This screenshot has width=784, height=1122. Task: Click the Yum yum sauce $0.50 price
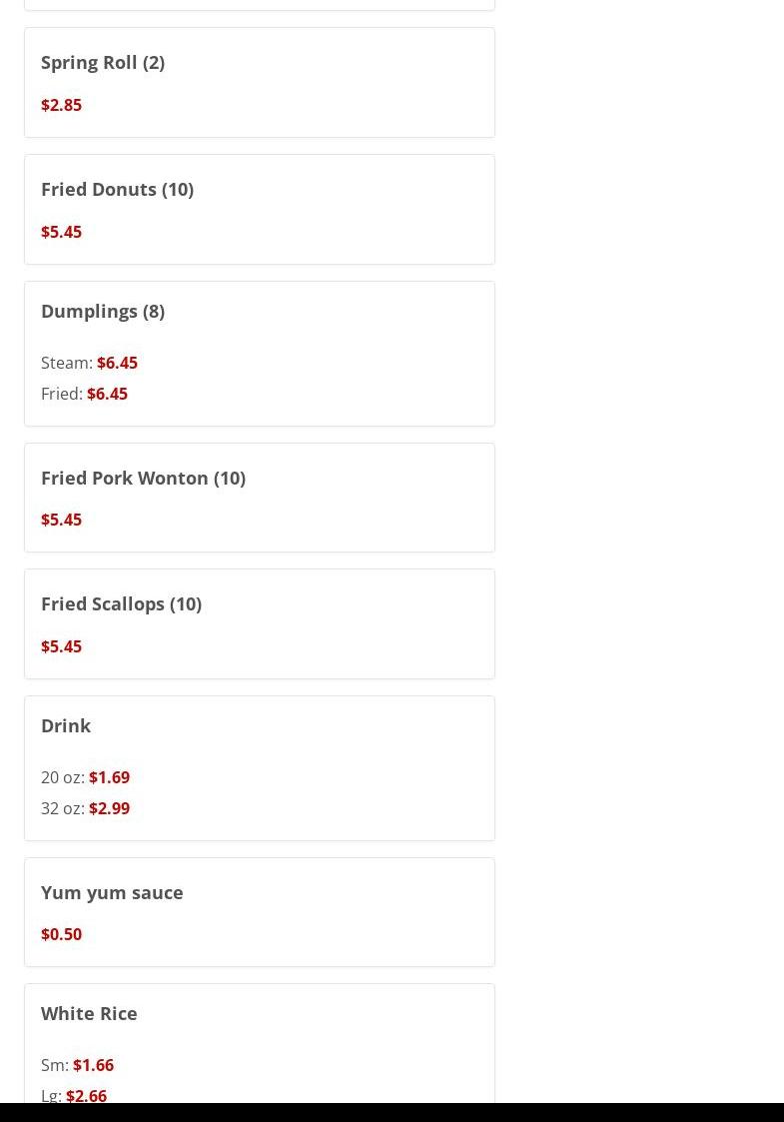(61, 934)
